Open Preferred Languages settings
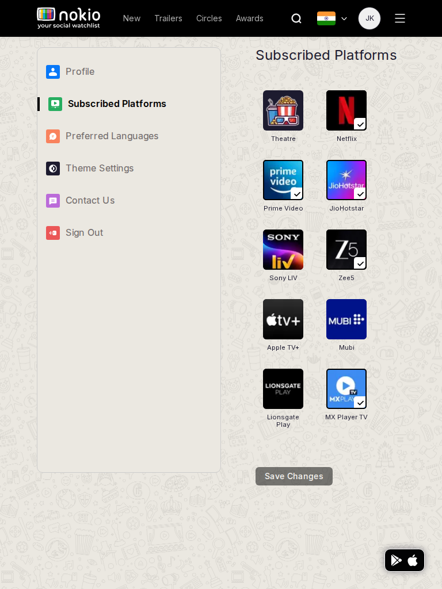This screenshot has height=589, width=442. pos(112,136)
